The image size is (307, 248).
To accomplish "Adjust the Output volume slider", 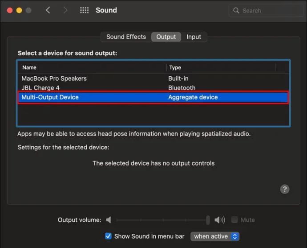I will click(x=163, y=220).
